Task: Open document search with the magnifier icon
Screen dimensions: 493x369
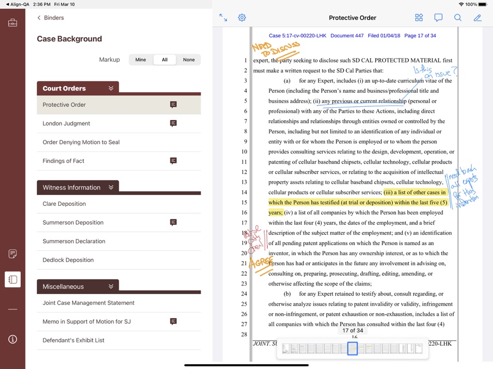Action: tap(457, 17)
